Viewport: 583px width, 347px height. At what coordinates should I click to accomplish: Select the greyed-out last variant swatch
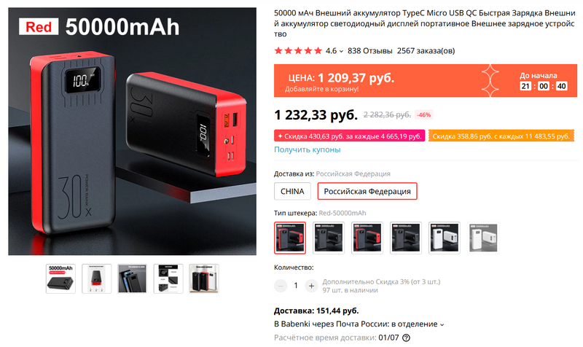[483, 238]
